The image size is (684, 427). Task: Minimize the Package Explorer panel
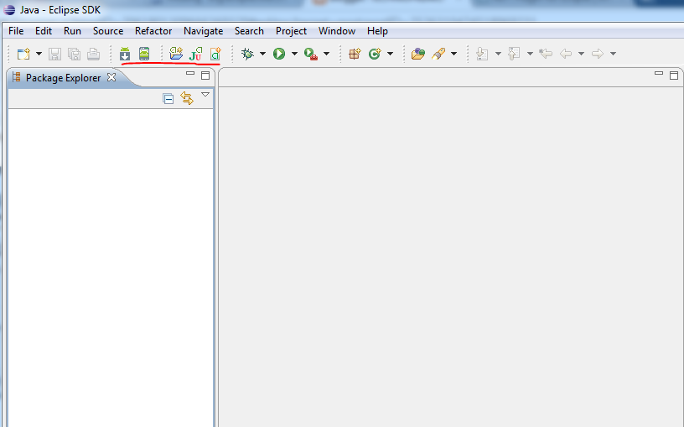190,74
